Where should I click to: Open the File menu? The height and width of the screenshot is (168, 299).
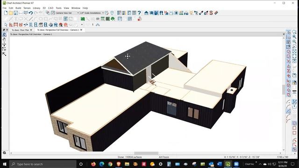(5, 8)
